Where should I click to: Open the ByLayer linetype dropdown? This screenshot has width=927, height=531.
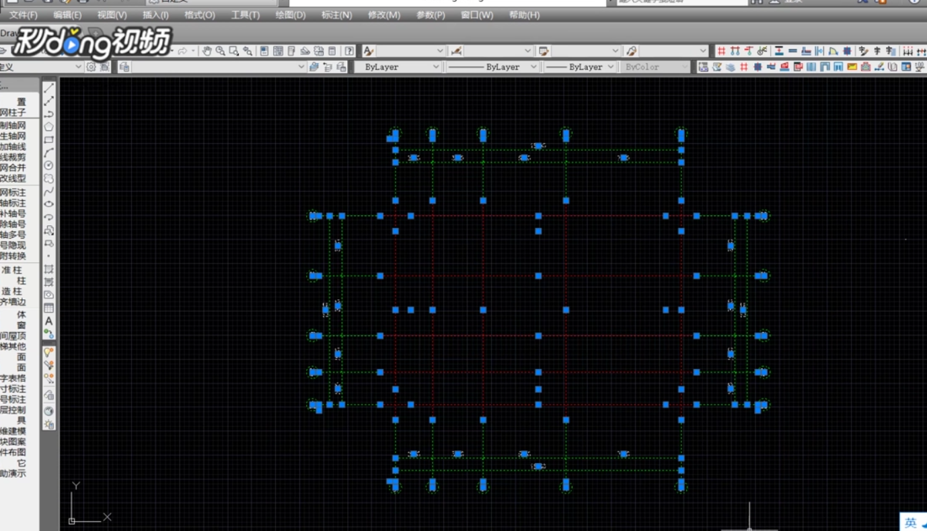click(x=492, y=67)
